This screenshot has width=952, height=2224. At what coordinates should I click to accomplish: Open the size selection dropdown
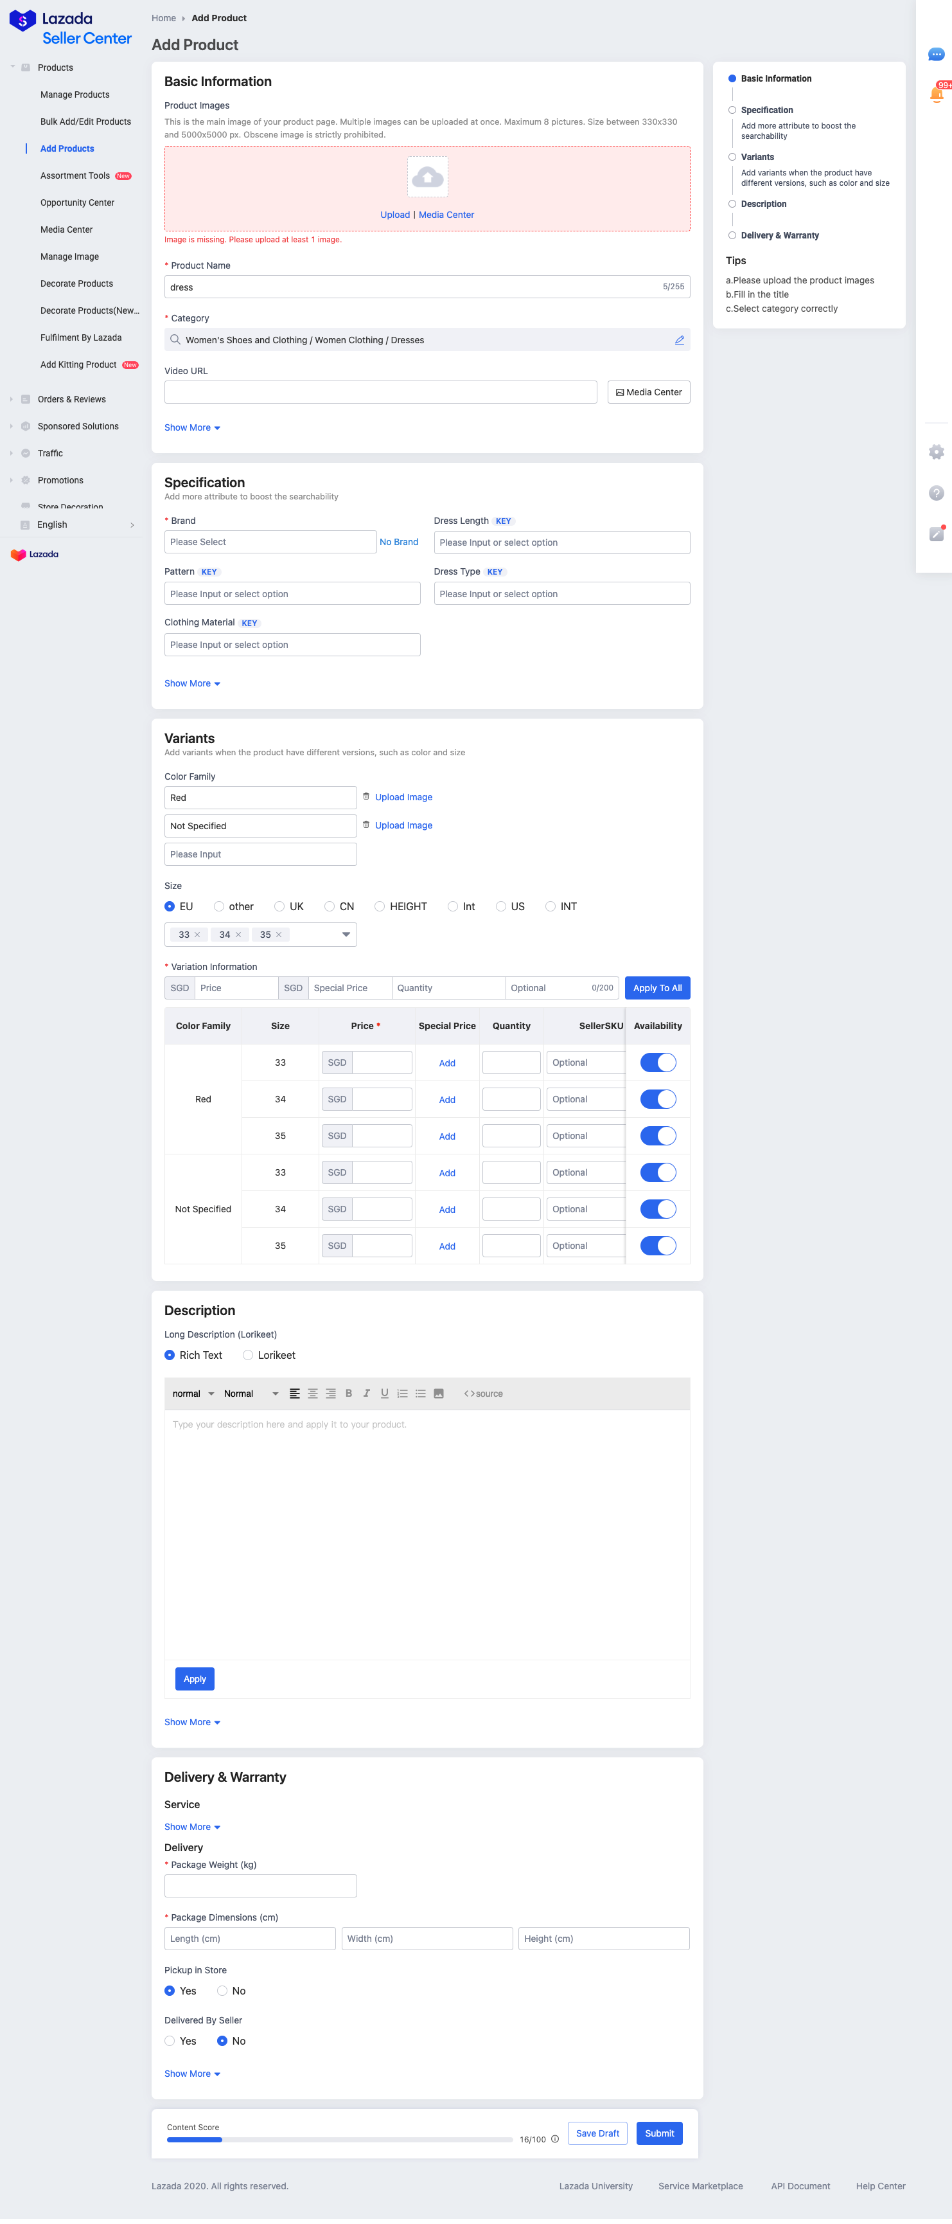pyautogui.click(x=346, y=934)
